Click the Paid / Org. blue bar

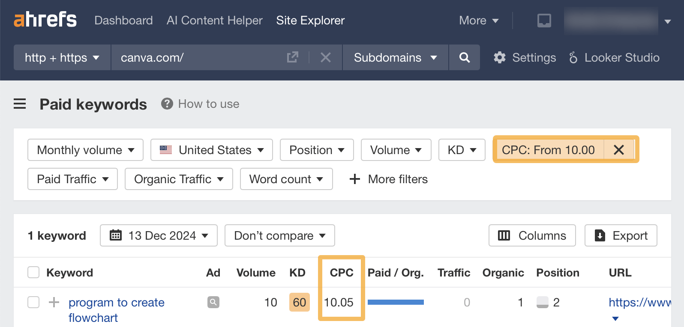tap(396, 302)
